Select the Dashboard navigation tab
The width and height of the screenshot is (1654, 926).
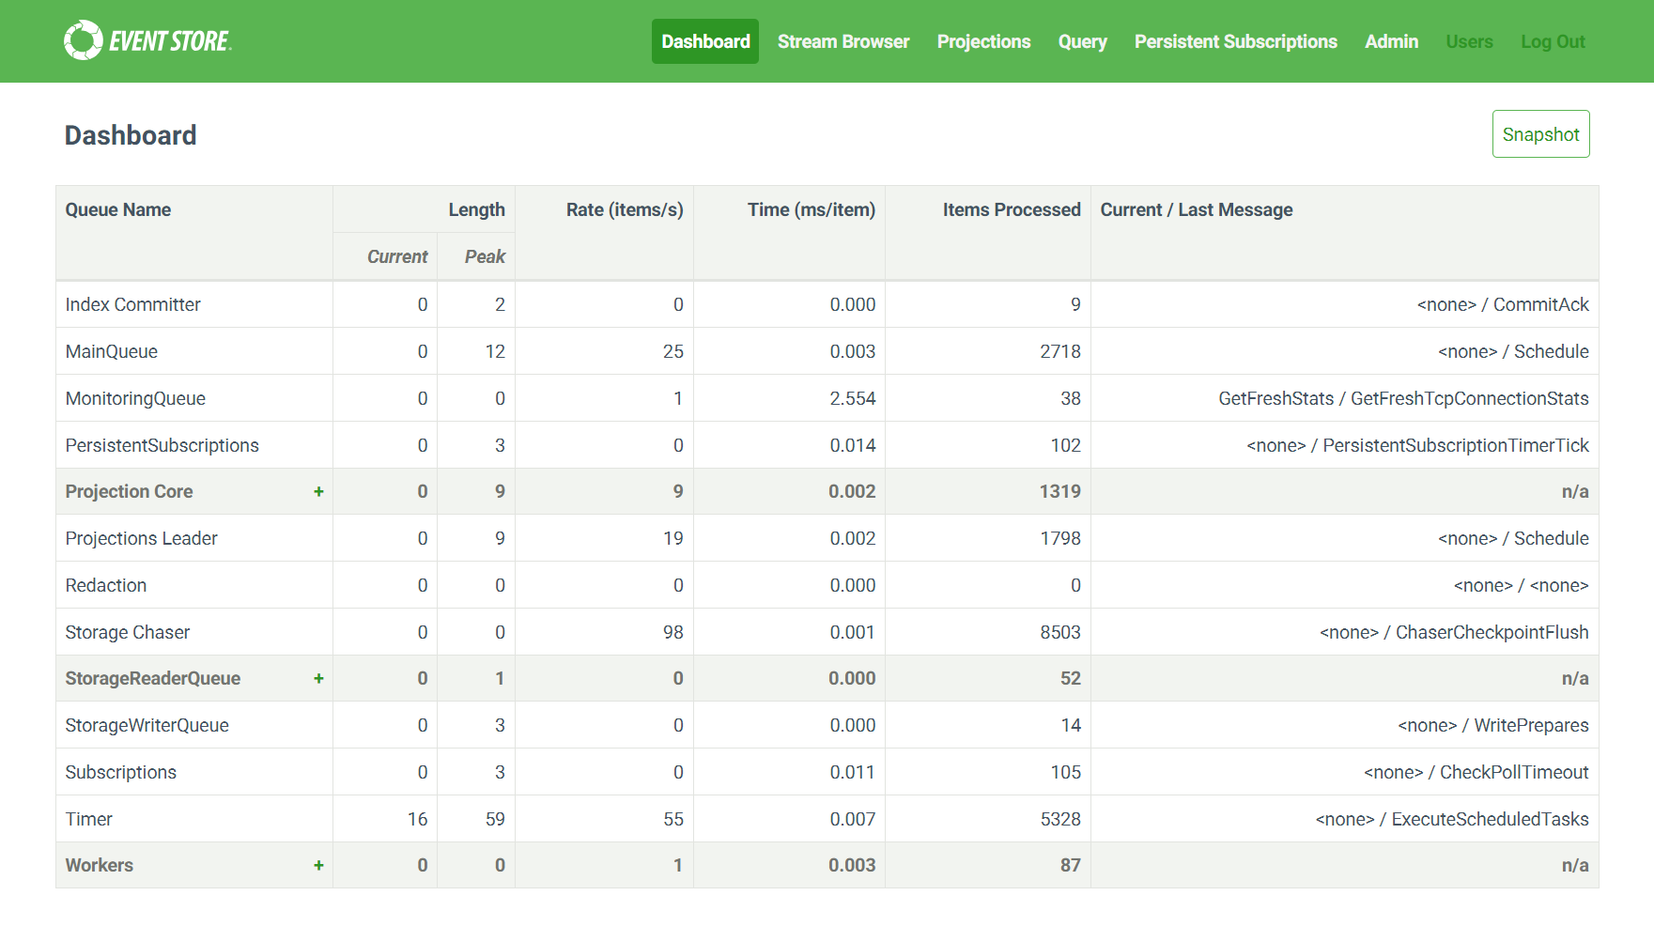(x=704, y=41)
